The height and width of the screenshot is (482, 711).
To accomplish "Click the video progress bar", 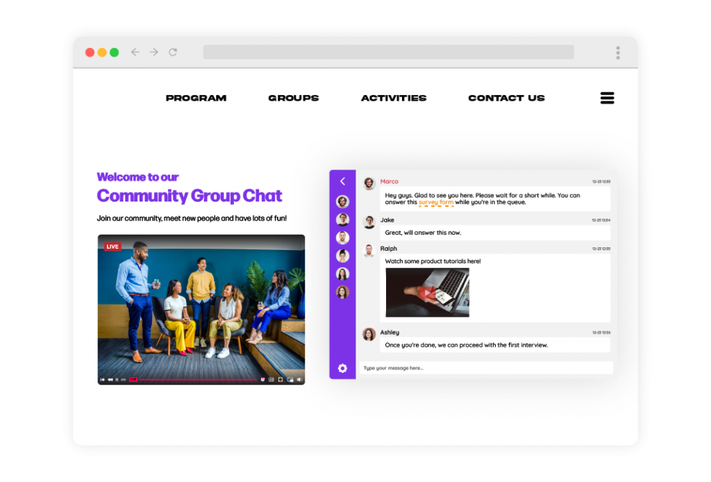I will (201, 379).
